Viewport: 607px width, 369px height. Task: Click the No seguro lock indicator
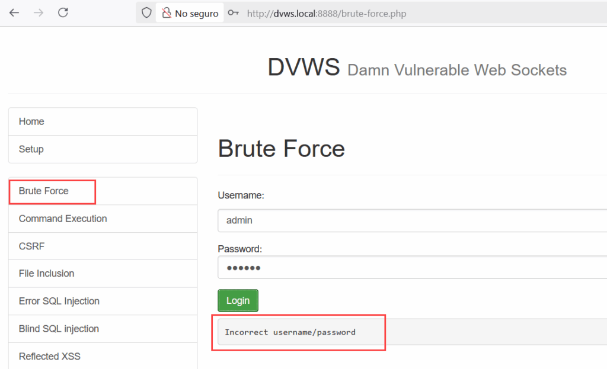(190, 13)
